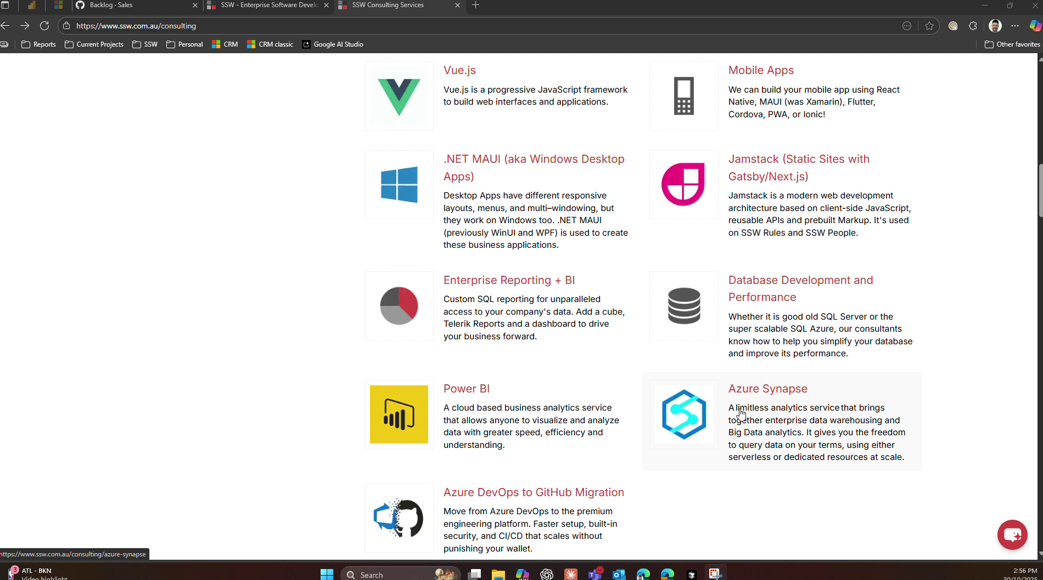
Task: Switch to the SSW Enterprise Software tab
Action: coord(263,5)
